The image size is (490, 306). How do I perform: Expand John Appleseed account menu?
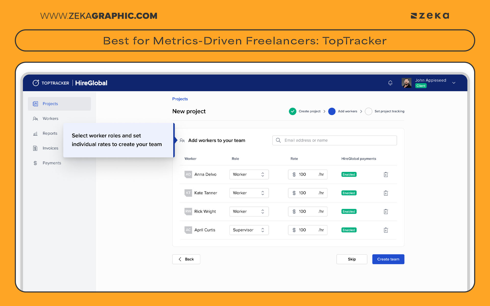(x=454, y=83)
